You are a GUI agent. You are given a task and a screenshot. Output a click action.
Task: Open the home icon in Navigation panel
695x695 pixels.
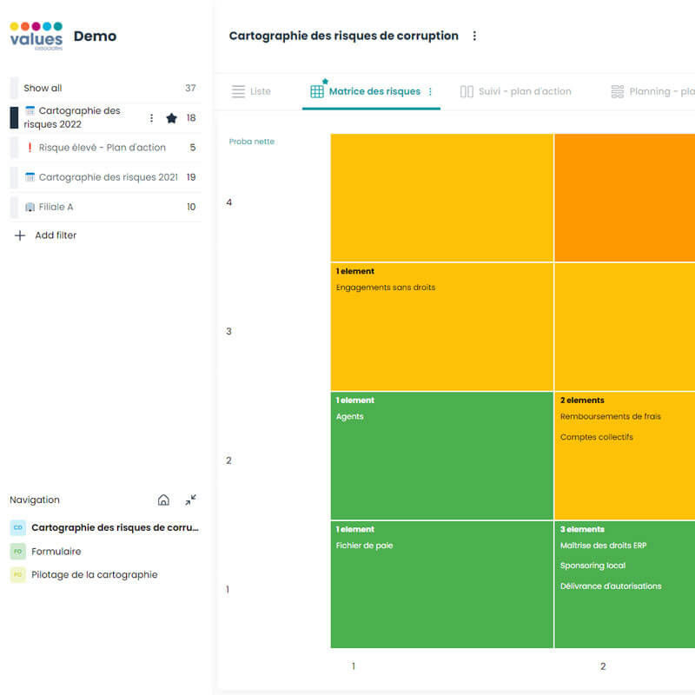pos(163,500)
